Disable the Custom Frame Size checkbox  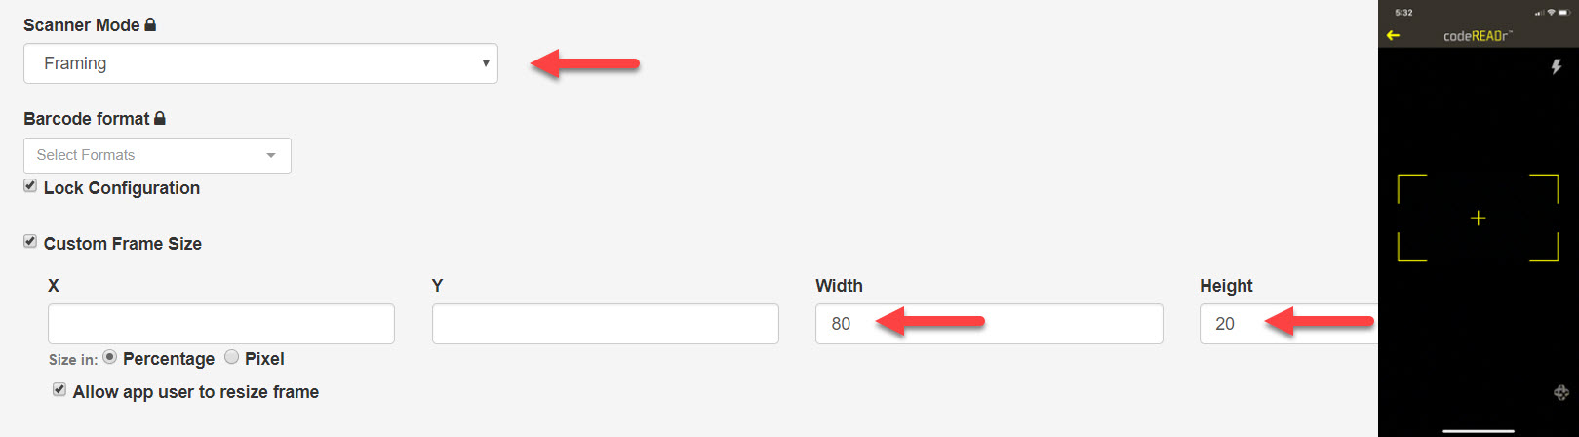pyautogui.click(x=30, y=242)
